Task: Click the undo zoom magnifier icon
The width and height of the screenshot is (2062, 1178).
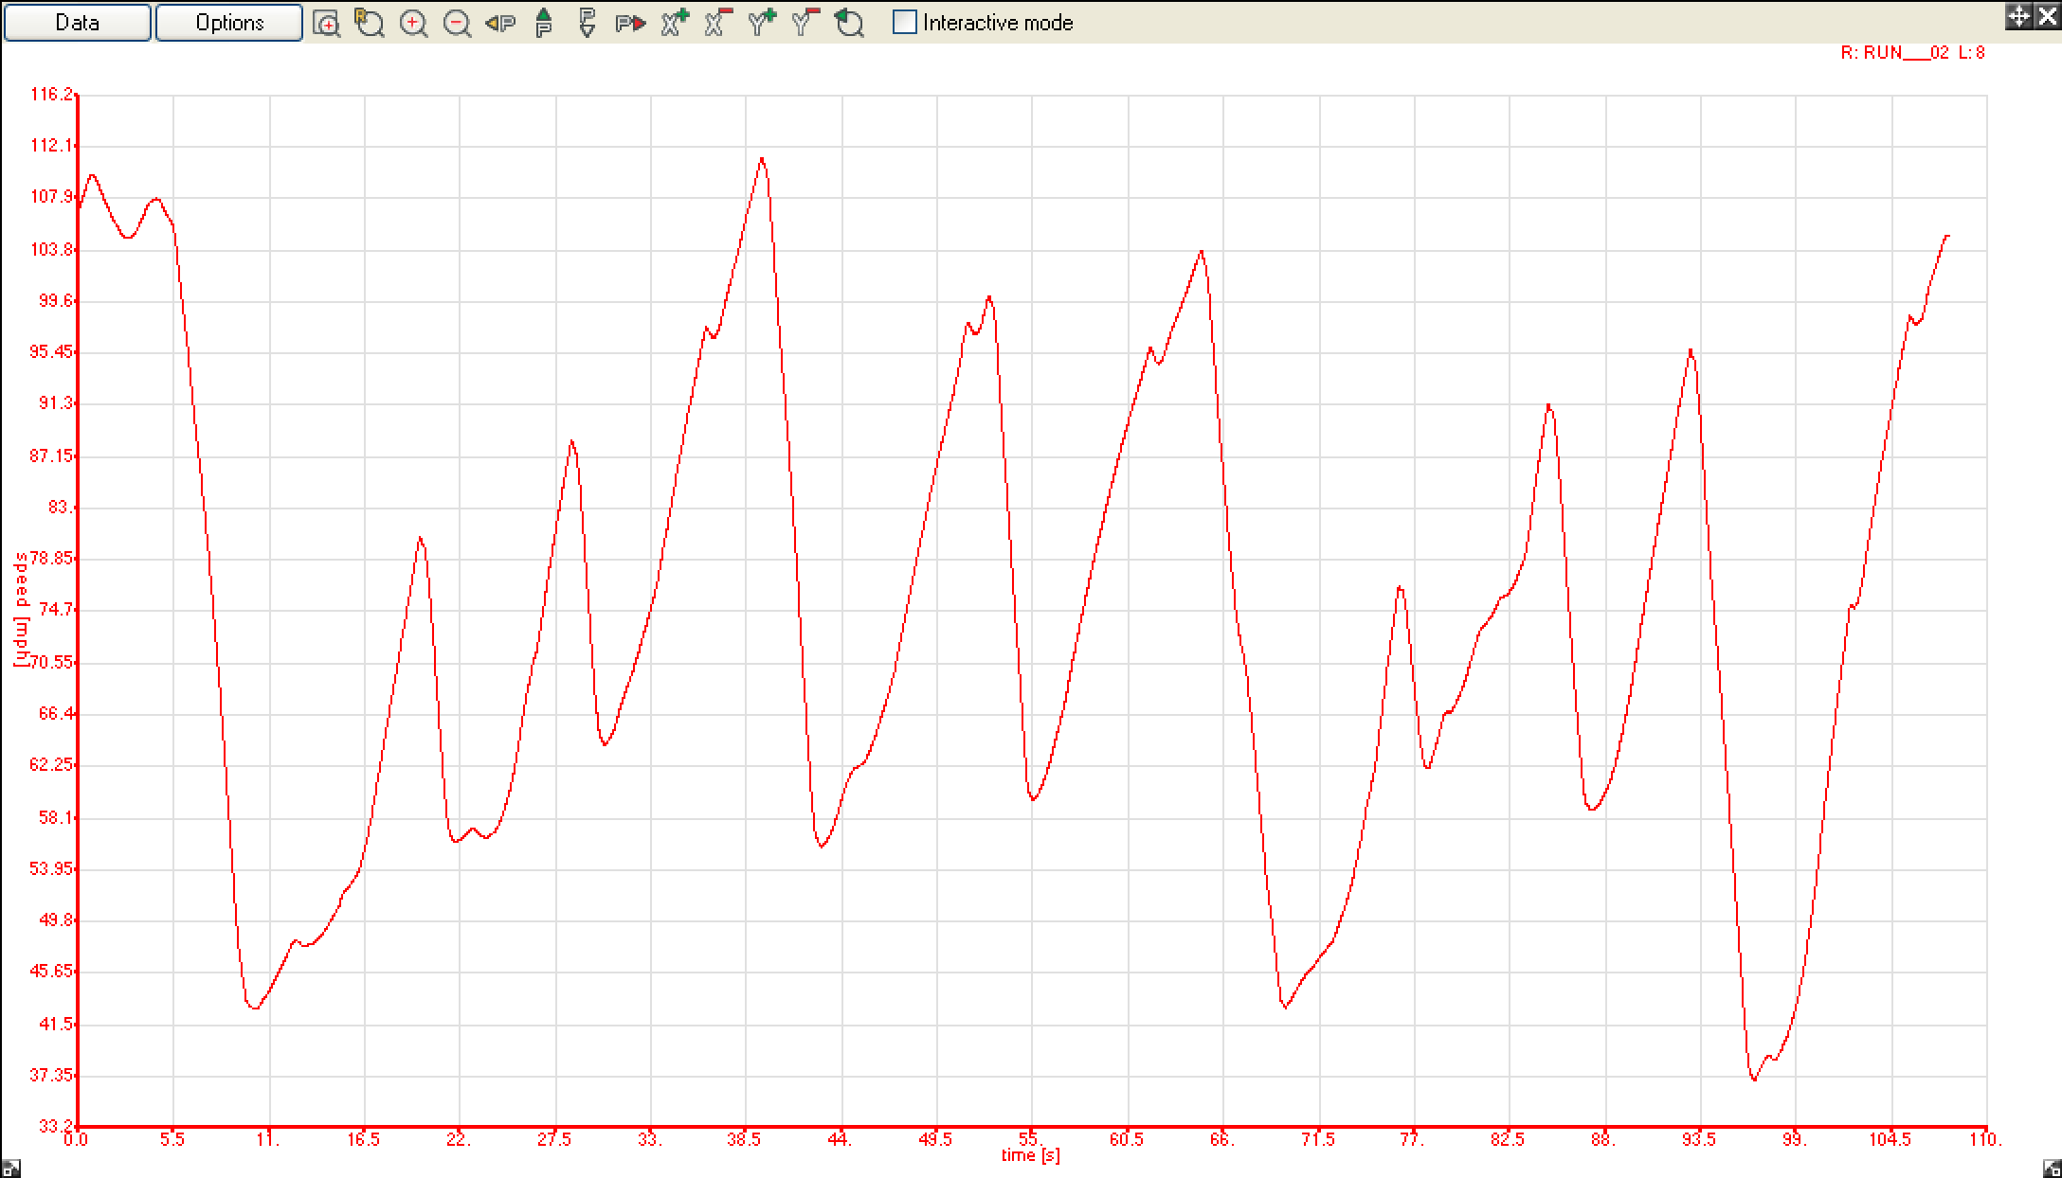Action: [849, 23]
